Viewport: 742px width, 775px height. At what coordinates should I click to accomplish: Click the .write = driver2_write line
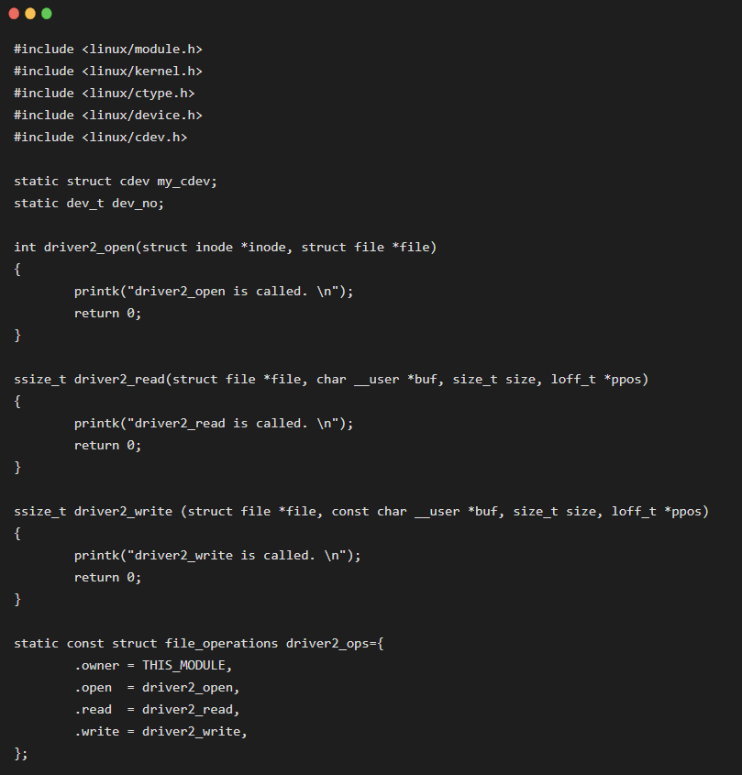[x=161, y=732]
